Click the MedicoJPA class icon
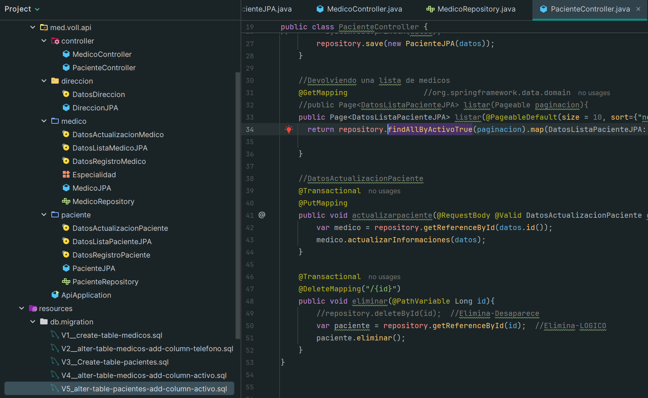The width and height of the screenshot is (648, 398). 66,188
